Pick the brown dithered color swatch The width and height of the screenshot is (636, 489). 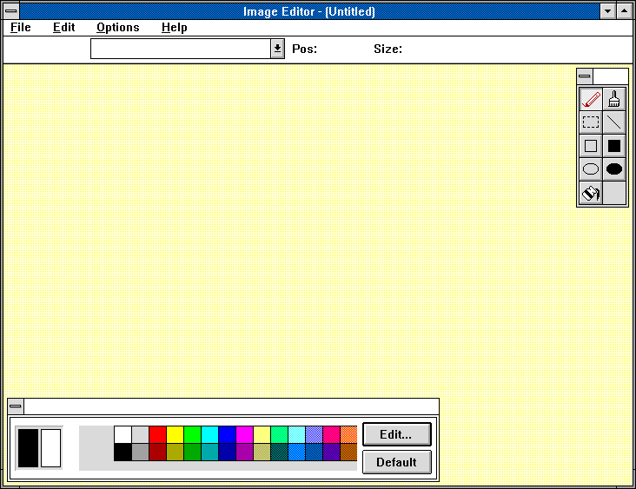[348, 453]
